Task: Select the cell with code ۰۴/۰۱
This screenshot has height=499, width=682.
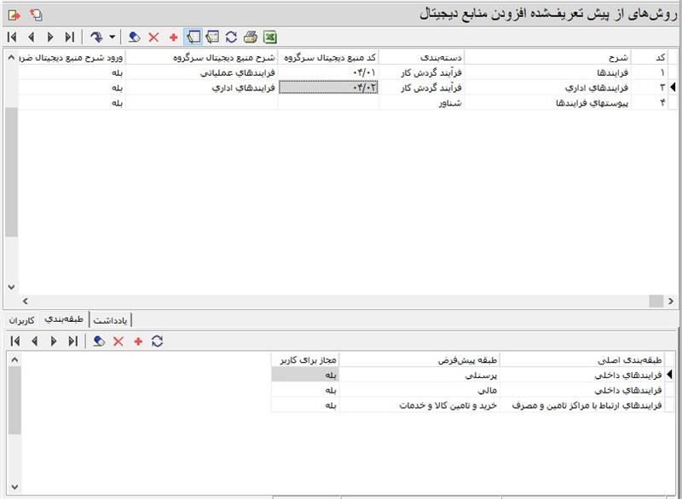Action: pyautogui.click(x=328, y=73)
